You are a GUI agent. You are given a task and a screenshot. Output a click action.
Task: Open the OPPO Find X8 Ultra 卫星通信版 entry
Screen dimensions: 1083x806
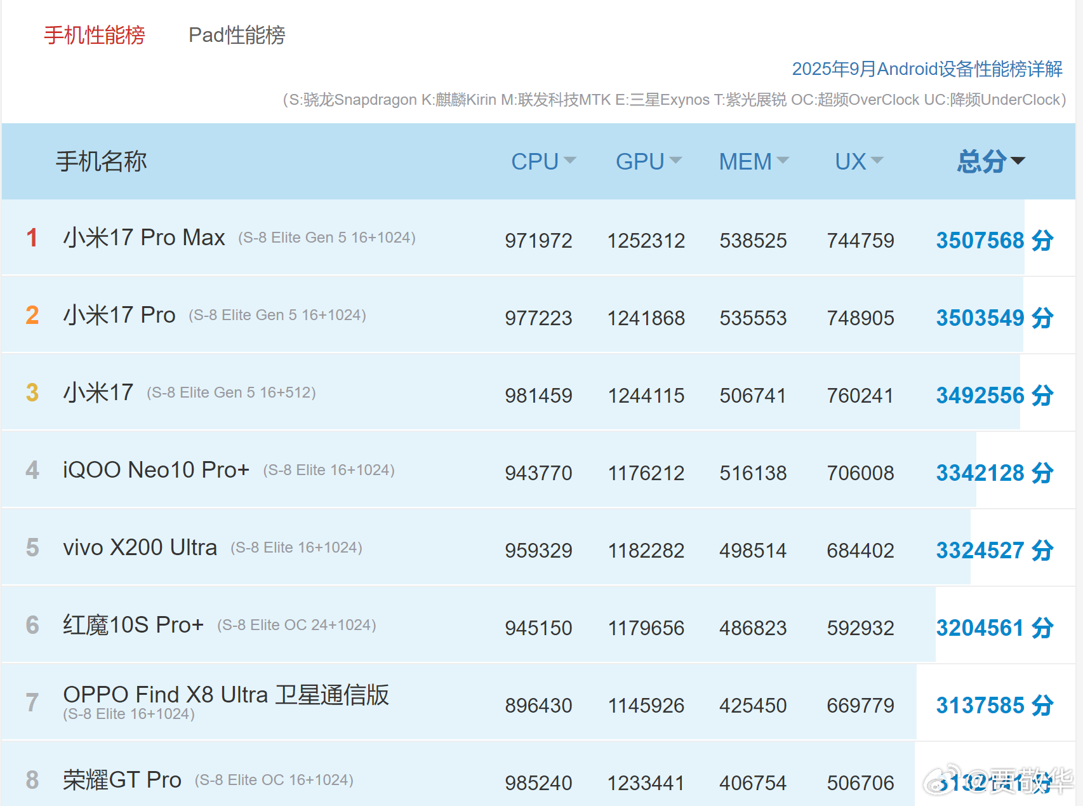coord(226,695)
